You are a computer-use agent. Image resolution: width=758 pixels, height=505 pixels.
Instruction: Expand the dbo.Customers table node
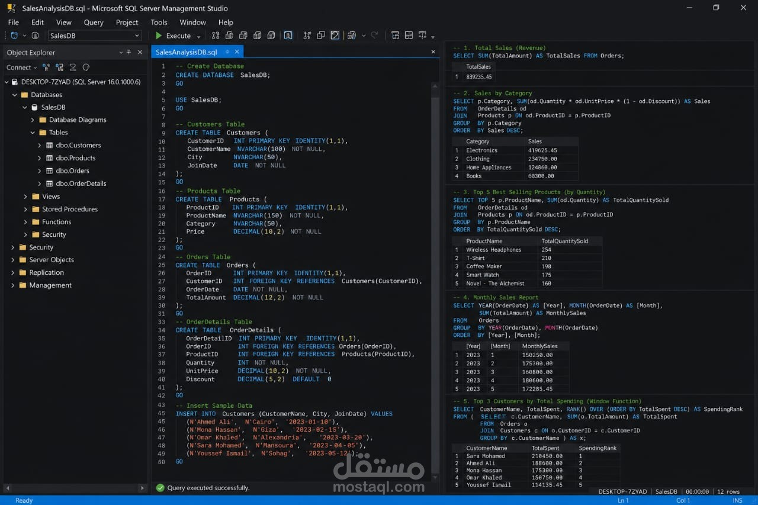click(40, 145)
